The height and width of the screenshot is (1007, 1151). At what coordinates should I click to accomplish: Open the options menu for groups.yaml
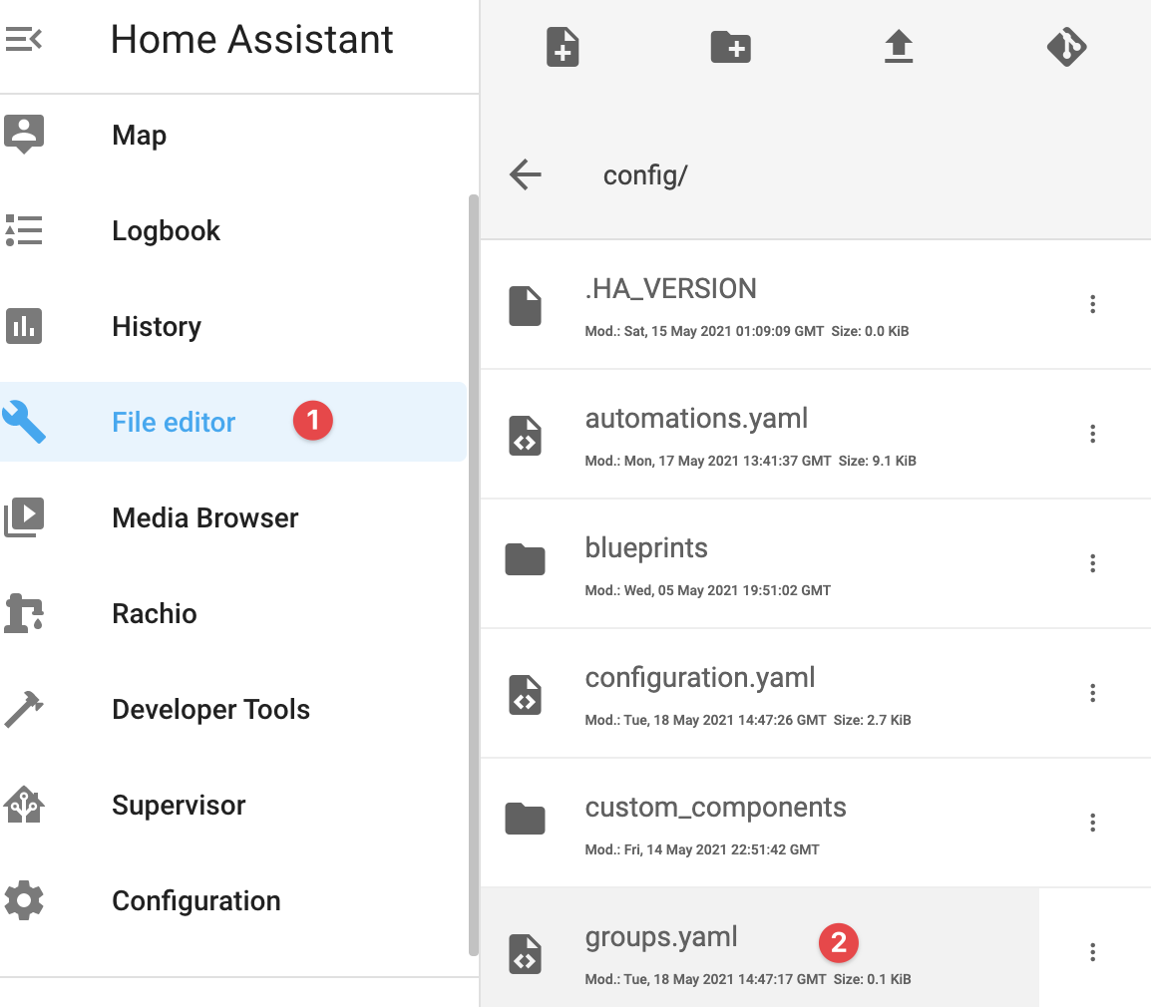[1093, 952]
